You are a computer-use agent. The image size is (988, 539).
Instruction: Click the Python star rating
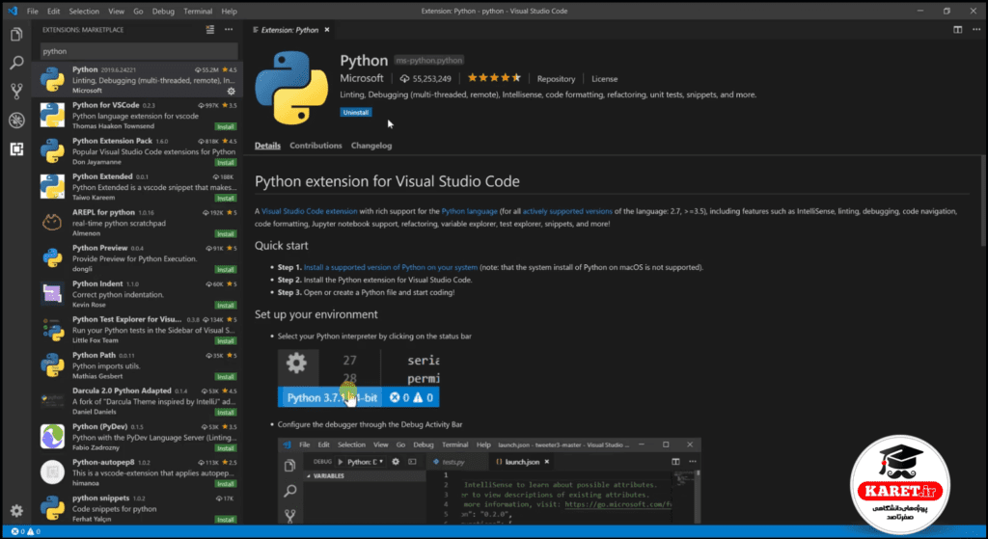494,78
